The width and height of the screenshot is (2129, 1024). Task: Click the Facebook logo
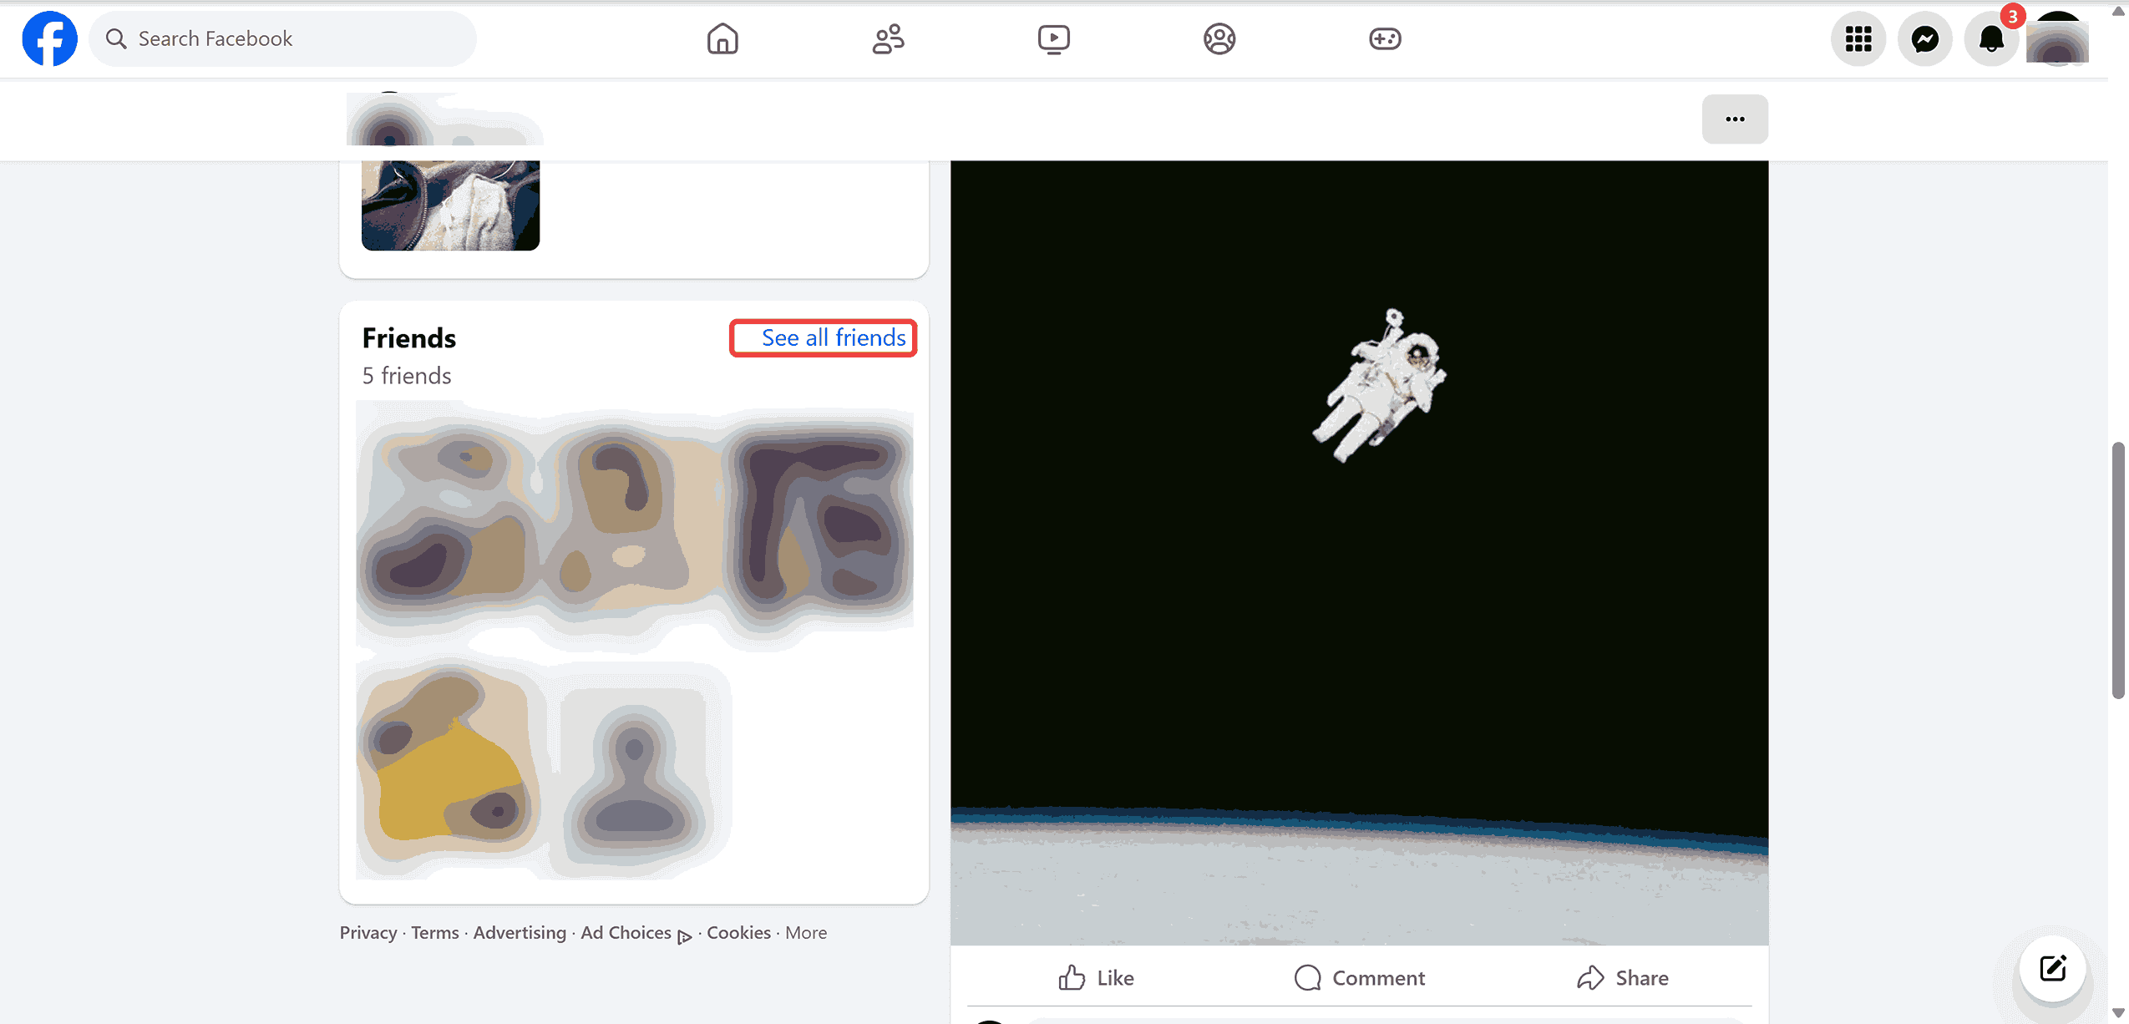tap(49, 38)
